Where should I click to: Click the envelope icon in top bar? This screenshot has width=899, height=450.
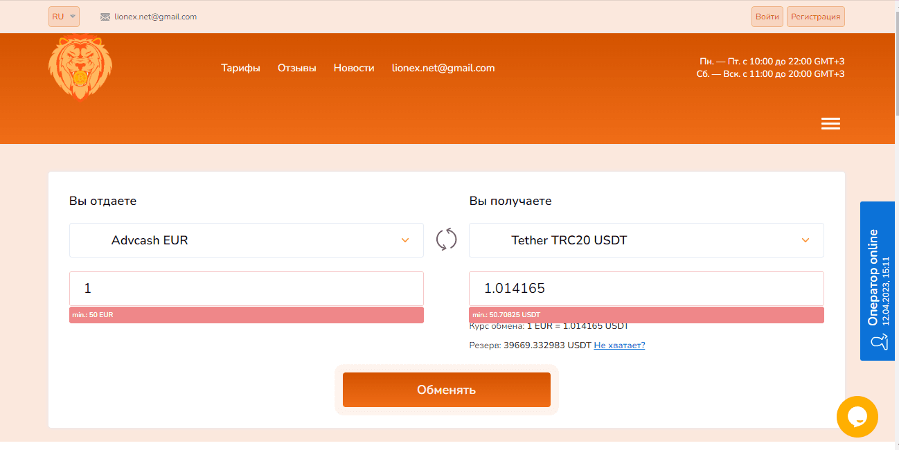pyautogui.click(x=105, y=17)
